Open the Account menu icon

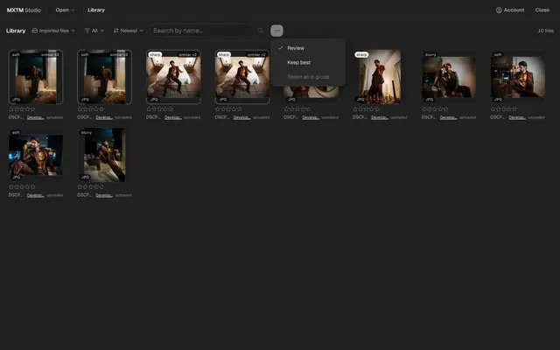(499, 10)
